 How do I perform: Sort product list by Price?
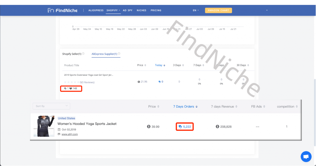coord(154,106)
